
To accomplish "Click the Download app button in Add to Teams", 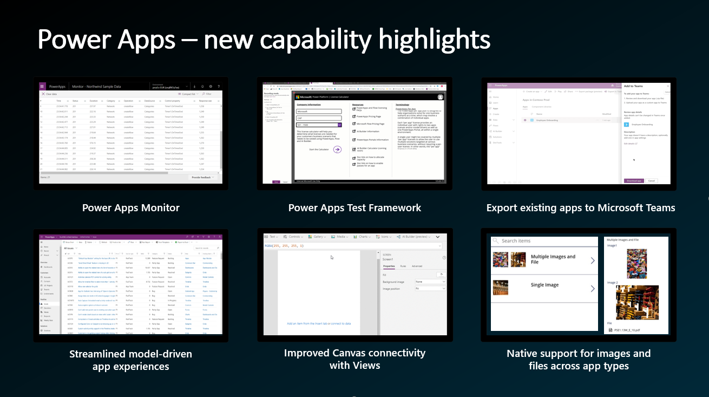I will [x=633, y=180].
